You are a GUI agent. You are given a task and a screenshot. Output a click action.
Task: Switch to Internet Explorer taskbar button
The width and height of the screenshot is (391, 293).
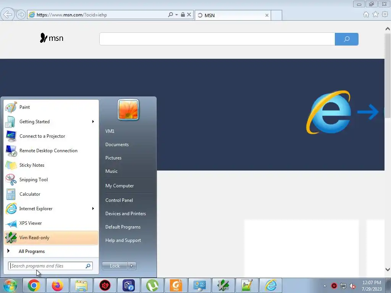[x=271, y=285]
